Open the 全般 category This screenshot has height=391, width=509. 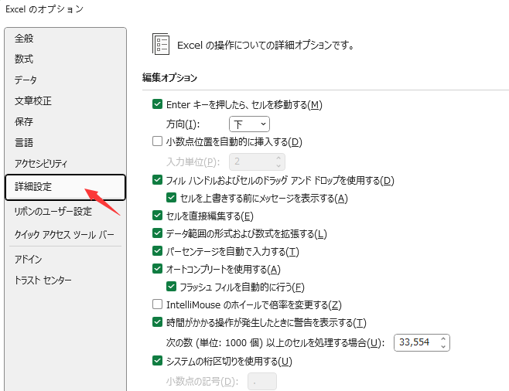(24, 39)
